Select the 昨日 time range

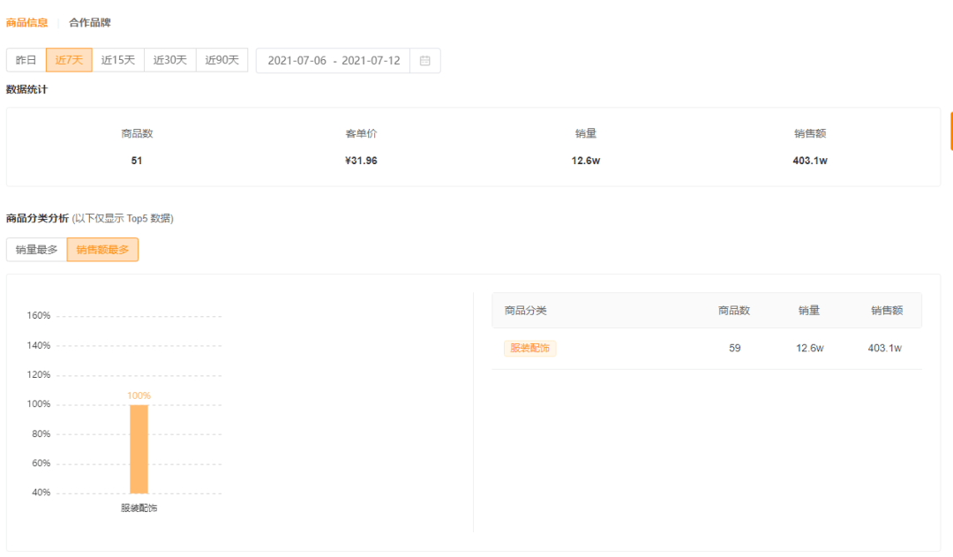tap(26, 60)
